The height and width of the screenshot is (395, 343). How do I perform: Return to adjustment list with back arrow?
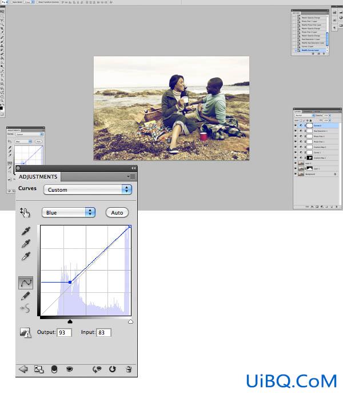click(x=23, y=369)
